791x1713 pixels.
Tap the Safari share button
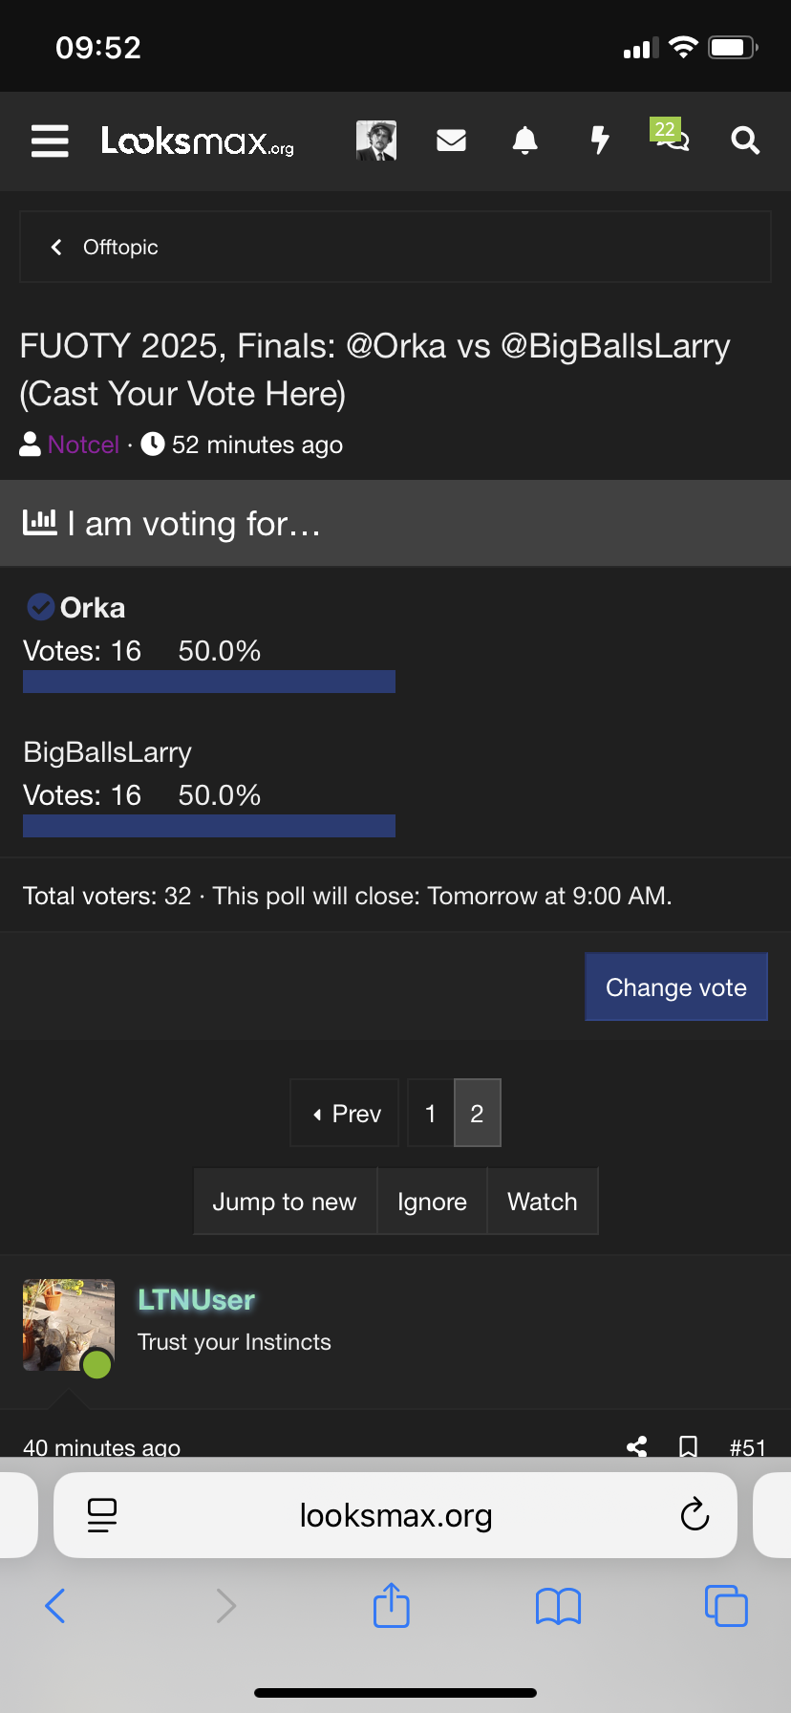click(392, 1606)
